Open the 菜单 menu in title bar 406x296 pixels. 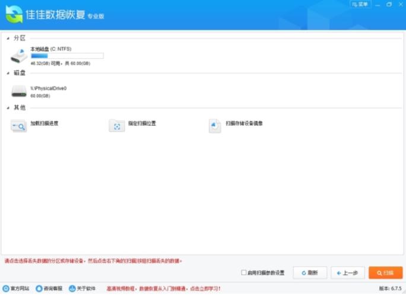[x=360, y=4]
